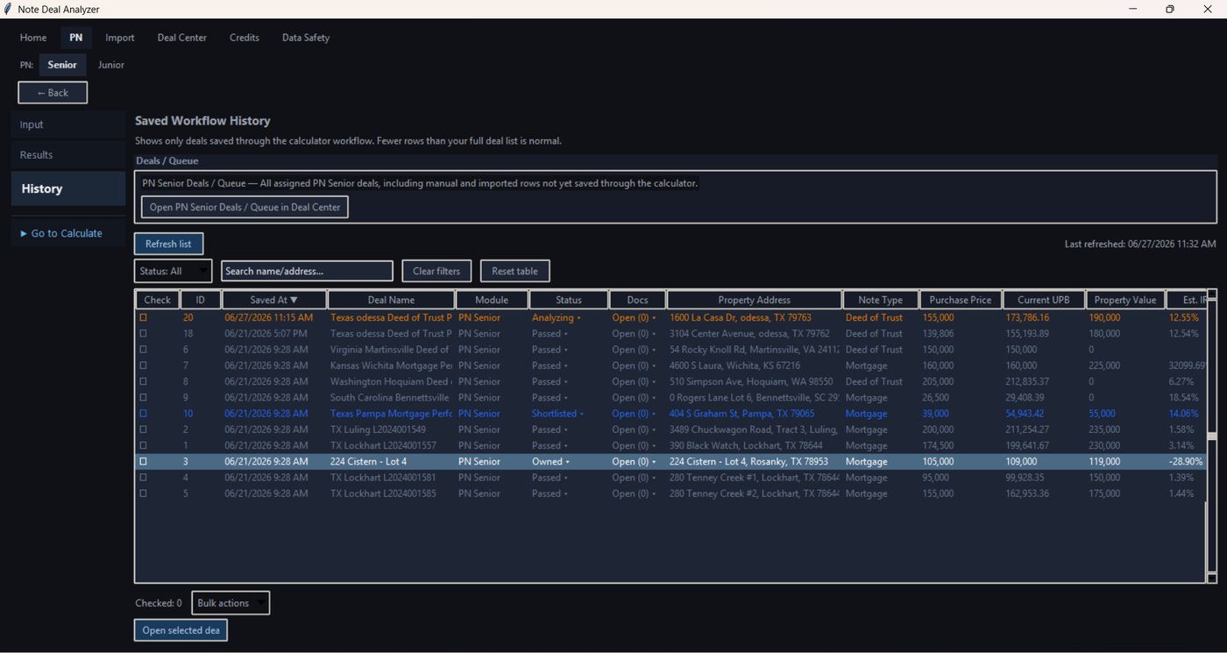The width and height of the screenshot is (1227, 653).
Task: Expand Docs Open (0) for 404 S Graham St
Action: tap(634, 414)
